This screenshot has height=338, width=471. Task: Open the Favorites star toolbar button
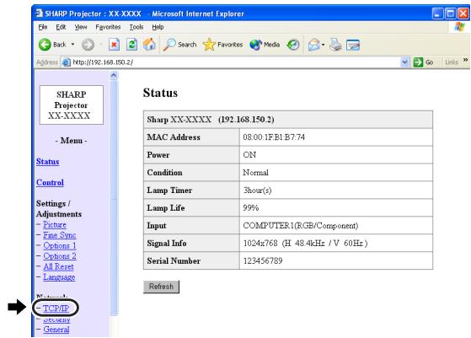(x=222, y=45)
